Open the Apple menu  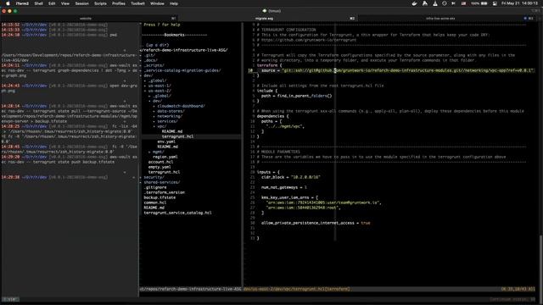tap(8, 3)
